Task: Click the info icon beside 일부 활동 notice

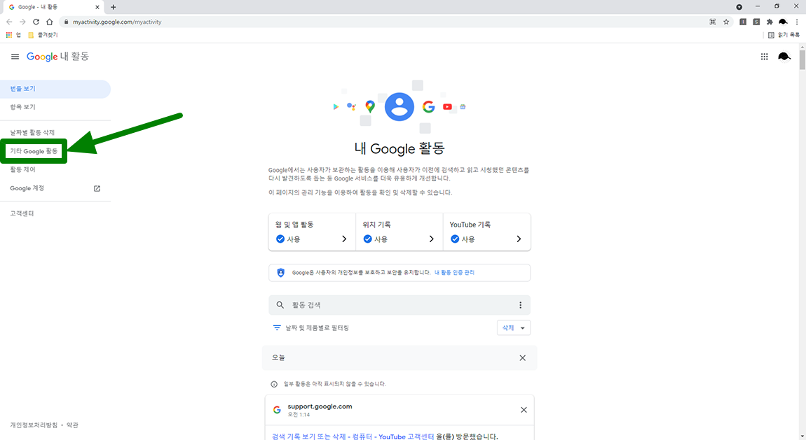Action: pyautogui.click(x=274, y=384)
